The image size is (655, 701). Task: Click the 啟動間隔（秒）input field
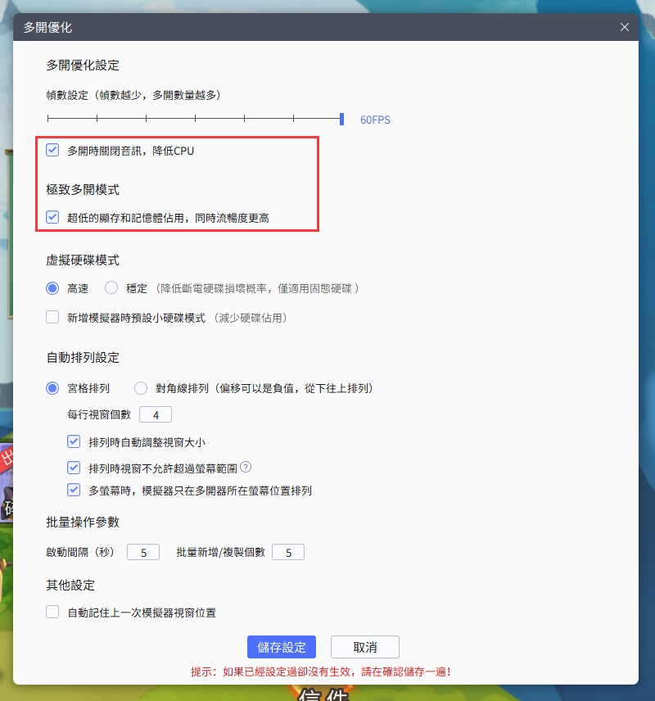(143, 552)
